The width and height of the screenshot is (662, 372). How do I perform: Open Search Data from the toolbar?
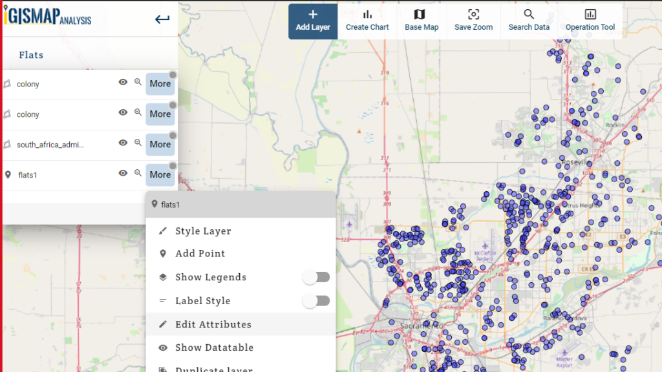tap(529, 19)
